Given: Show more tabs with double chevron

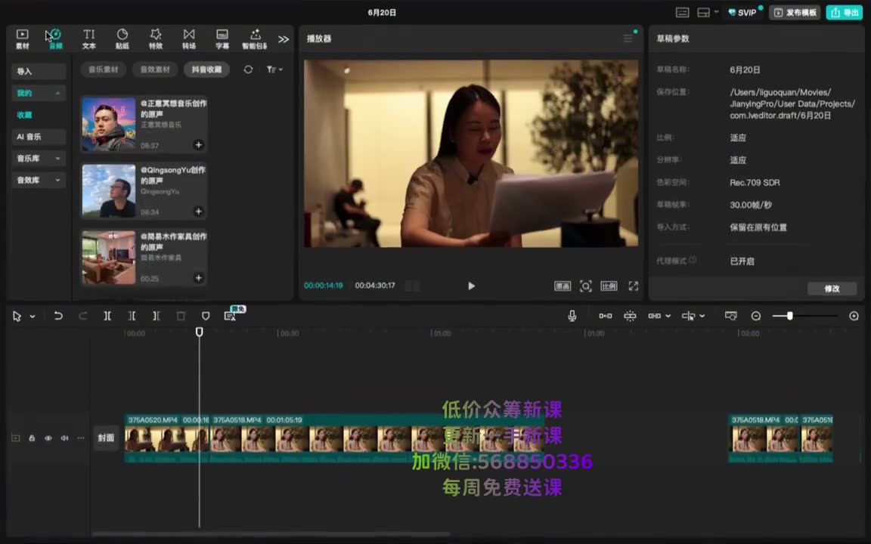Looking at the screenshot, I should [x=284, y=39].
